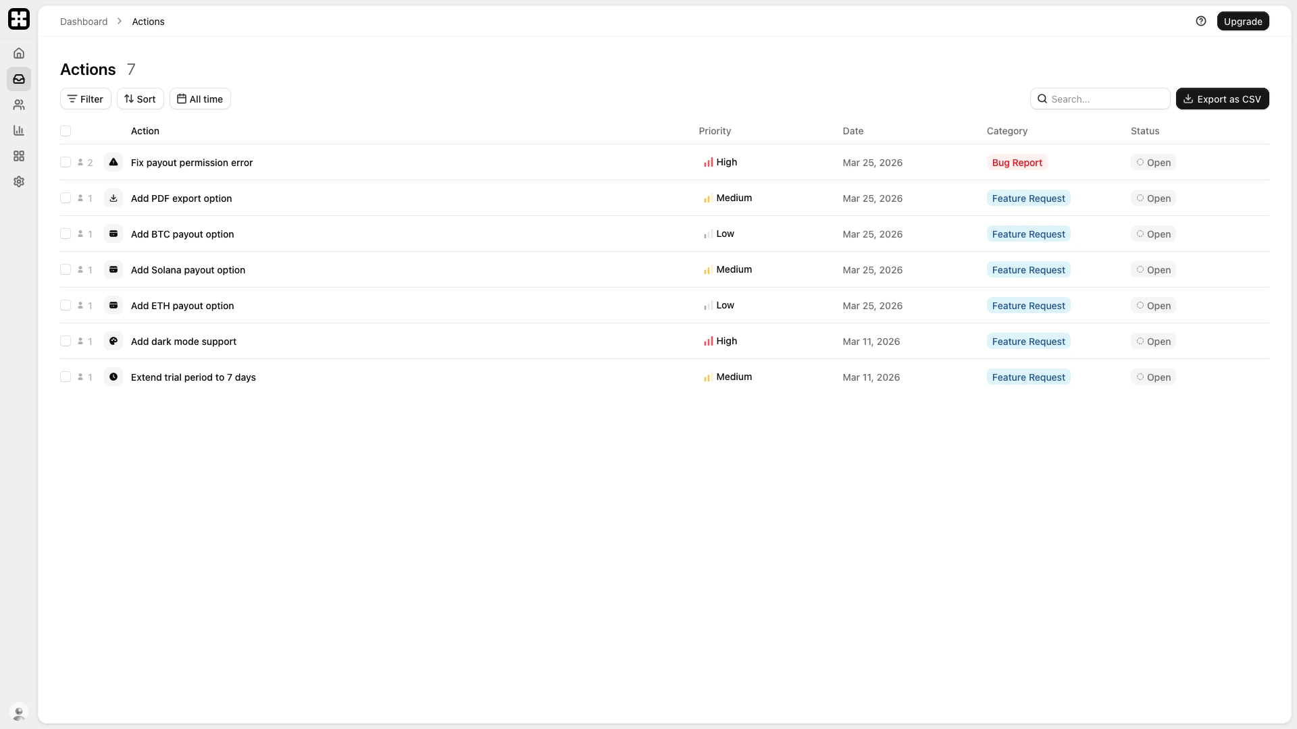Open the Apps grid in the sidebar
Image resolution: width=1297 pixels, height=729 pixels.
click(18, 156)
